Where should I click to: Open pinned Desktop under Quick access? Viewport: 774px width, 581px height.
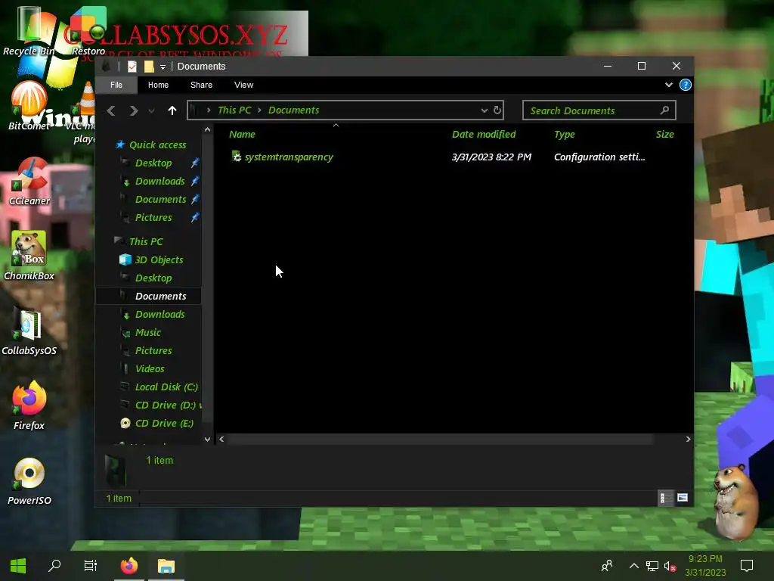[x=153, y=163]
